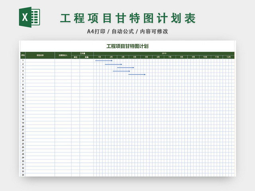Image resolution: width=255 pixels, height=191 pixels.
Task: Select the 数量 sub-header cell
Action: [x=87, y=57]
